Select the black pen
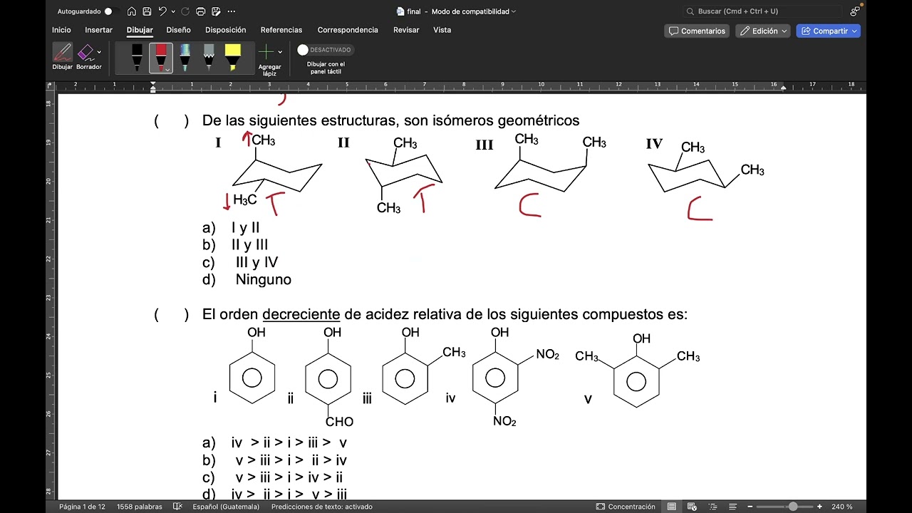The width and height of the screenshot is (912, 513). pos(137,58)
